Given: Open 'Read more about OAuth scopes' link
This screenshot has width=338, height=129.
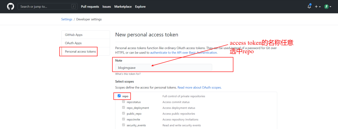Looking at the screenshot, I should 199,88.
